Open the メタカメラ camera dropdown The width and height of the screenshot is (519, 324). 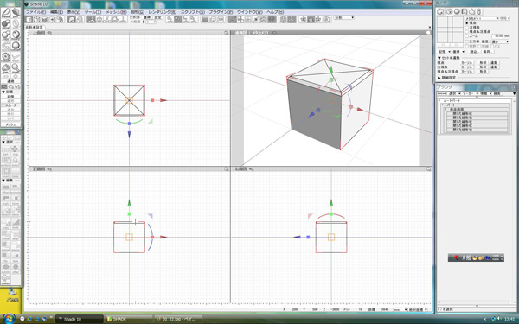point(482,18)
